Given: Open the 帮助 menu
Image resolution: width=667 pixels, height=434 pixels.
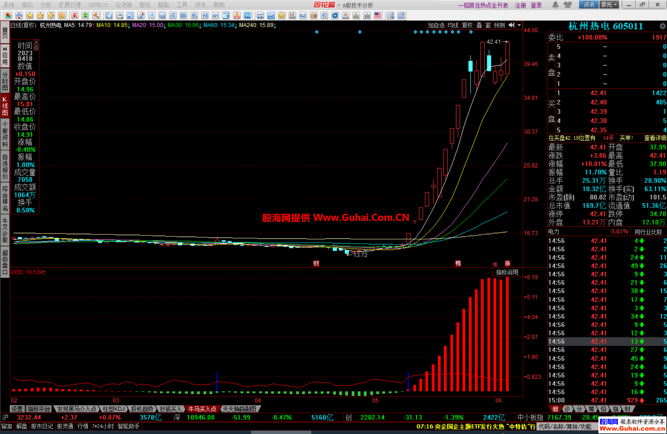Looking at the screenshot, I should [x=219, y=5].
